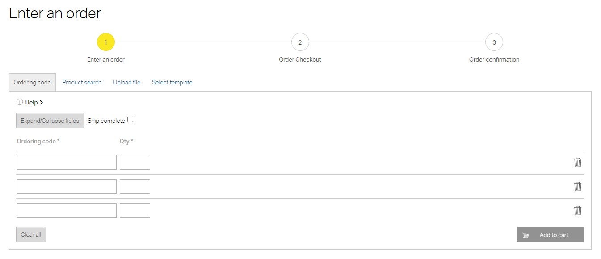Click the cart icon in Add to cart

pyautogui.click(x=525, y=235)
